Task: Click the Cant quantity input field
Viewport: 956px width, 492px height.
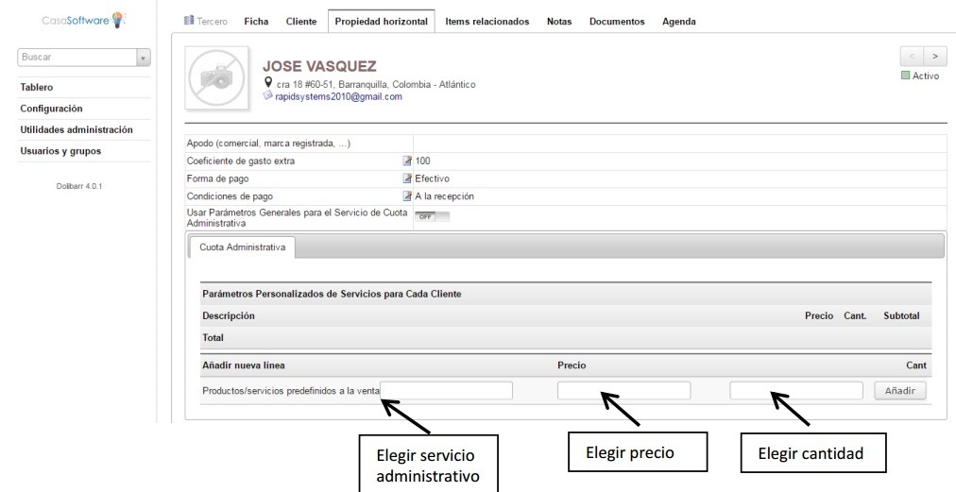Action: [796, 391]
